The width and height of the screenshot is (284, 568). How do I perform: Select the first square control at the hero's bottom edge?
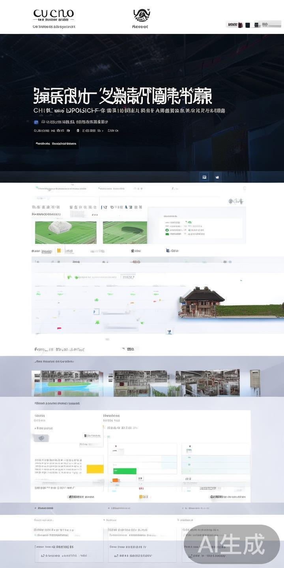[204, 177]
